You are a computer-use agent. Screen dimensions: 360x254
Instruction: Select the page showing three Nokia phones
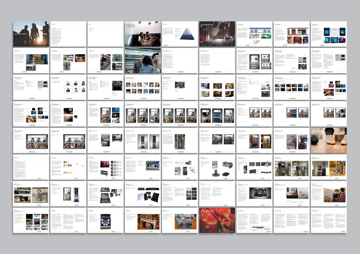coord(254,194)
